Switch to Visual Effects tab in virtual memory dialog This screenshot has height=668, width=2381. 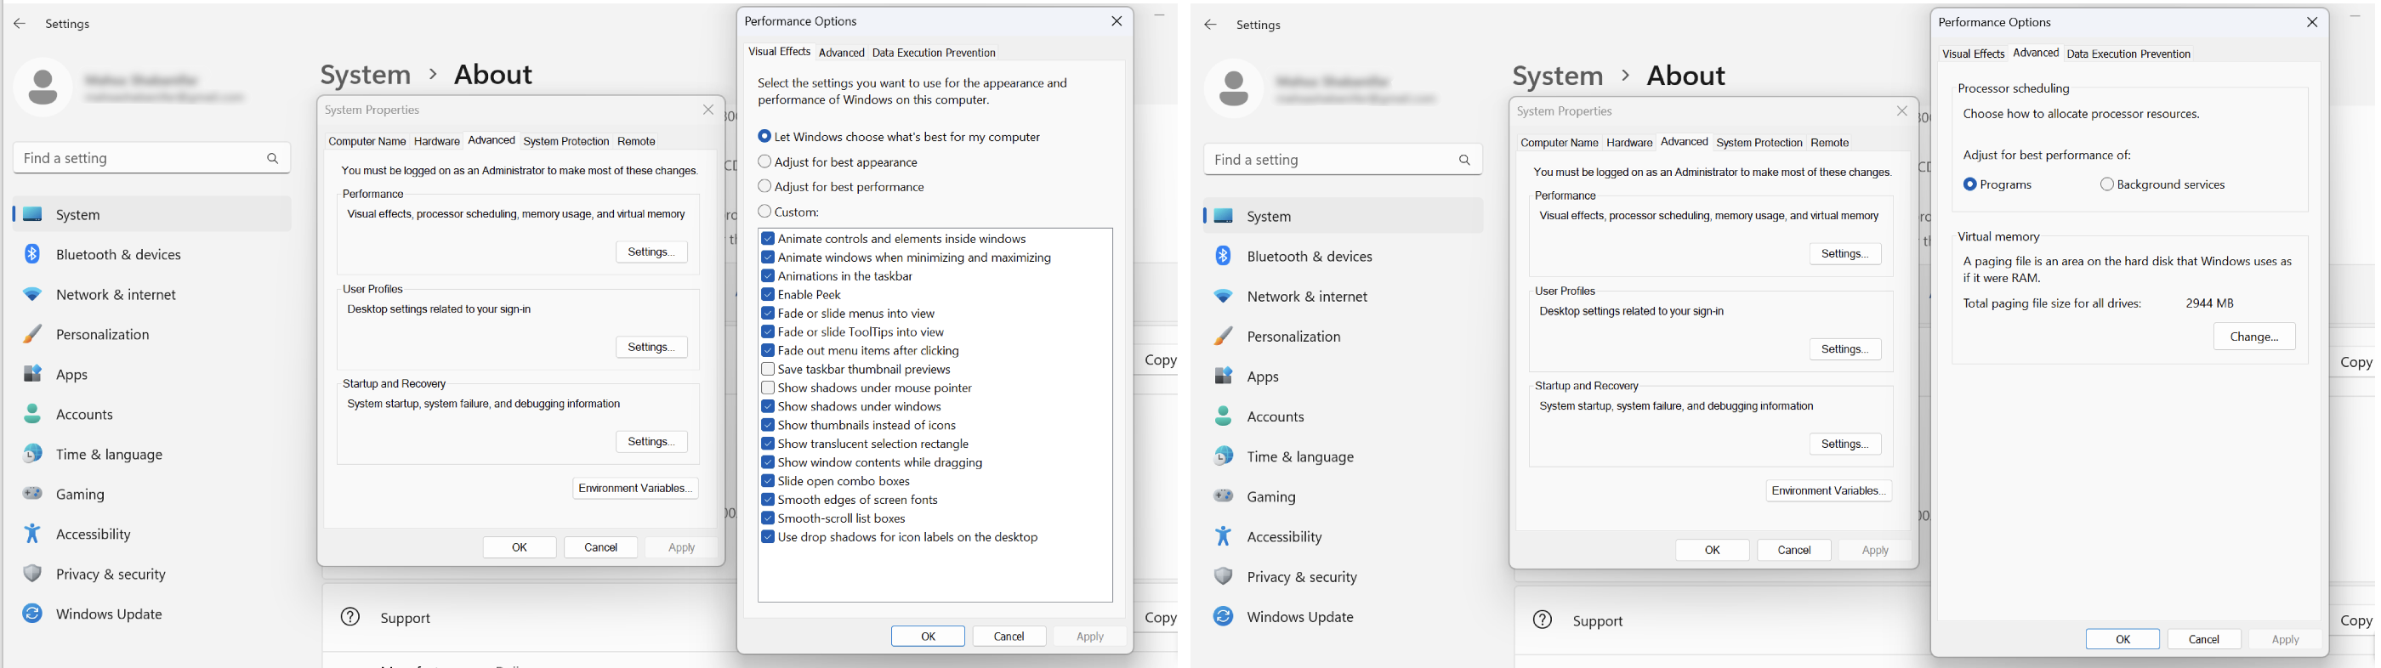coord(1973,54)
